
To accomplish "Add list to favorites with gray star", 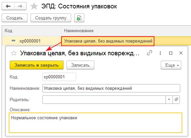I will pos(34,6).
